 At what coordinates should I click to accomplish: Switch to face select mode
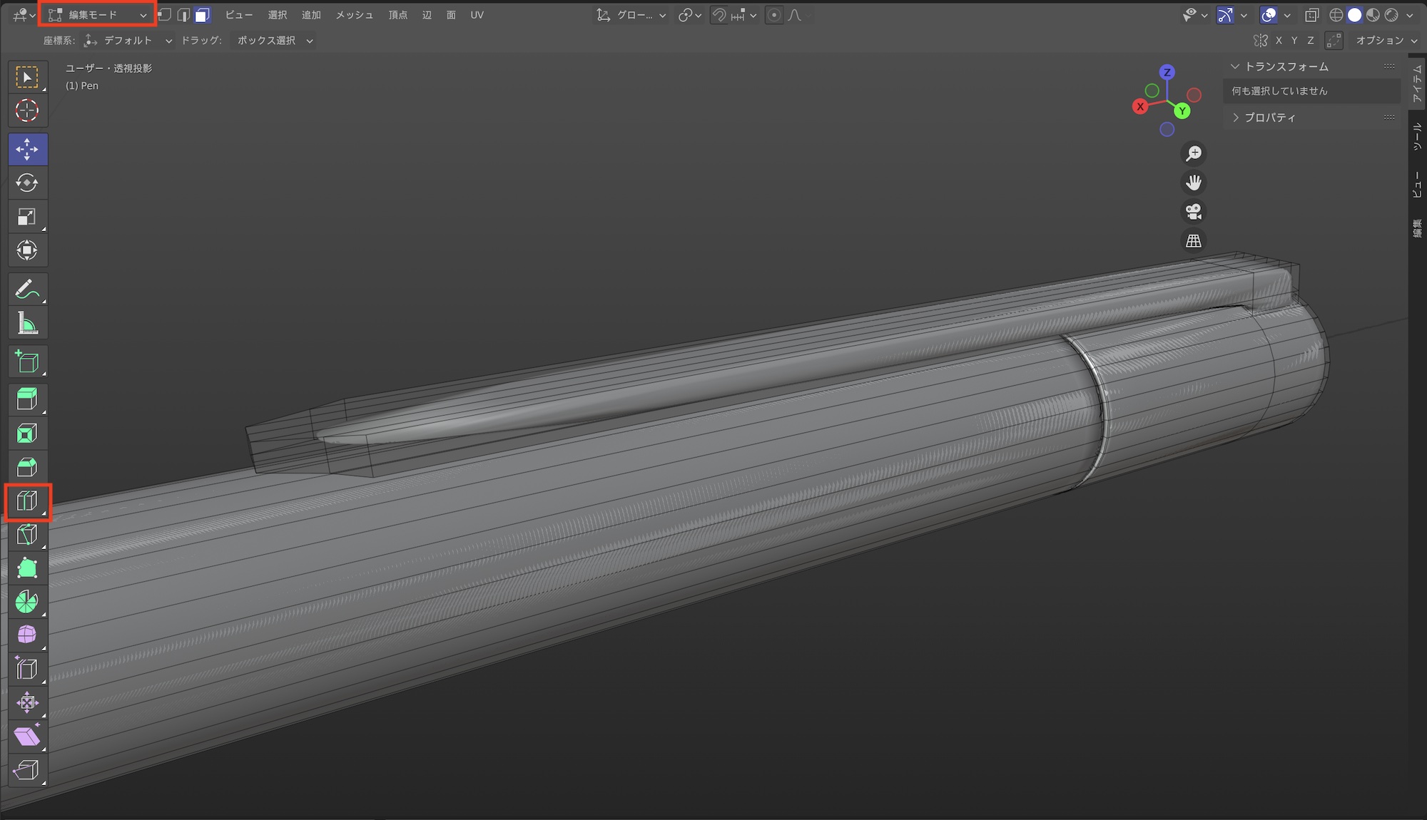(203, 15)
